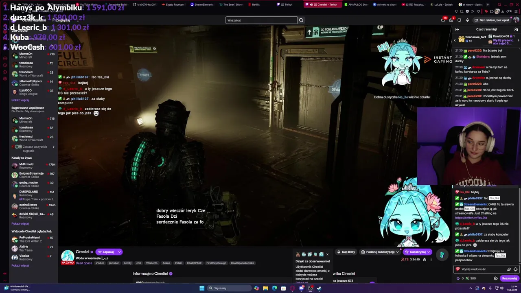Viewport: 521px width, 293px height.
Task: Click the channel points reward icon beside Subskrybuj
Action: click(442, 255)
